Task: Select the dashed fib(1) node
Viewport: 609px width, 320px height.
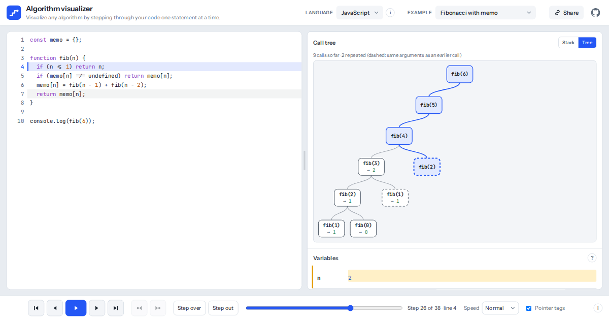Action: (x=395, y=198)
